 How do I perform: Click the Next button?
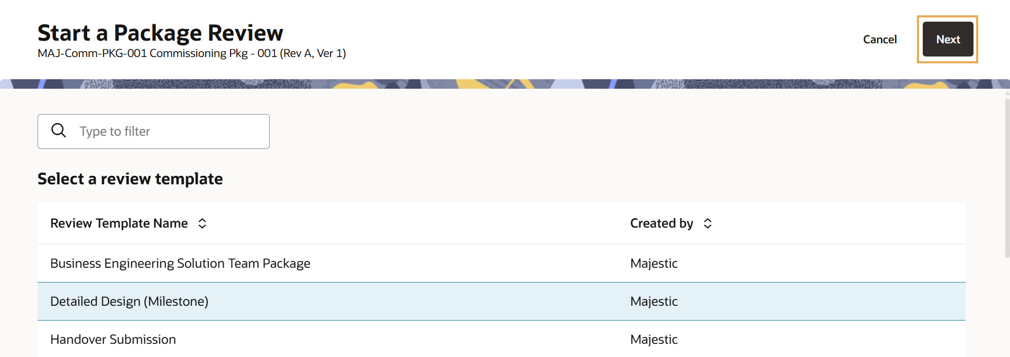pos(948,39)
